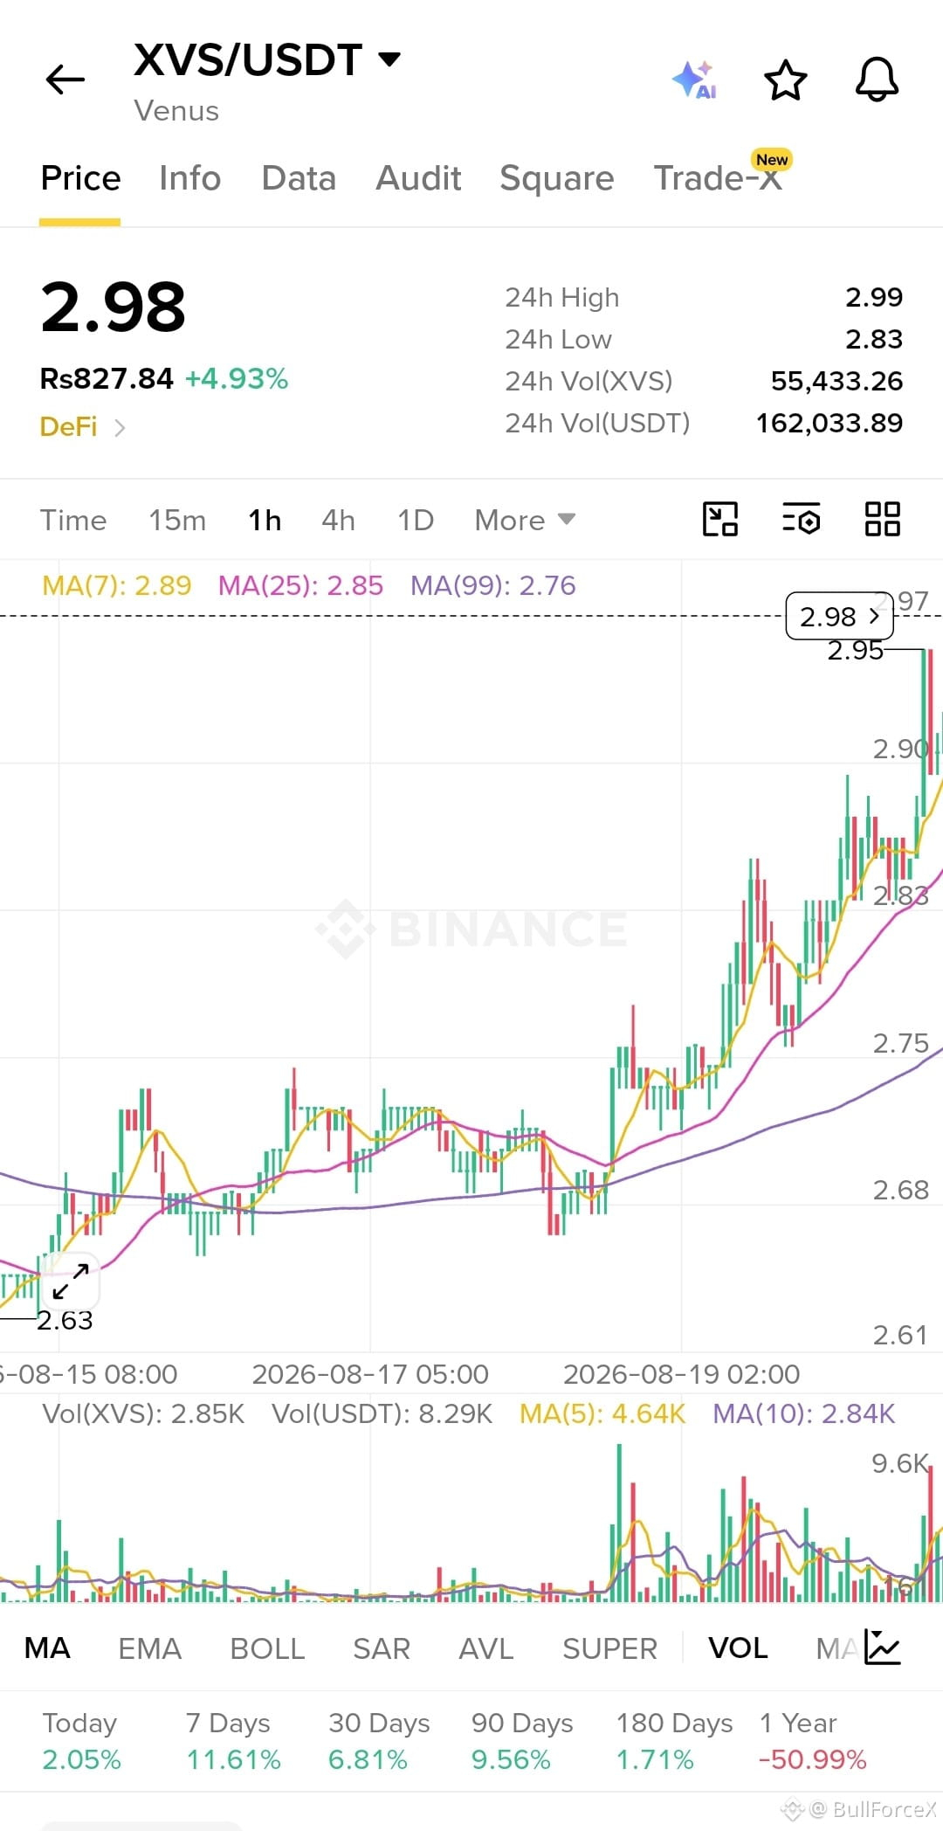
Task: Toggle the MA indicator
Action: click(47, 1648)
